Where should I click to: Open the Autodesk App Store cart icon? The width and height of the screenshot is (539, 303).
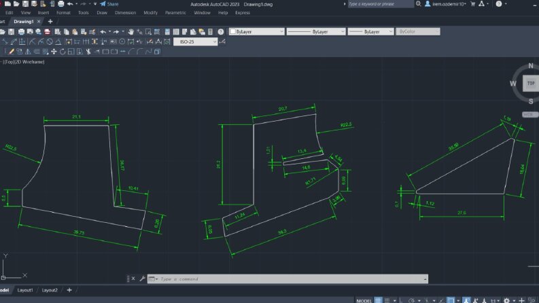coord(473,4)
